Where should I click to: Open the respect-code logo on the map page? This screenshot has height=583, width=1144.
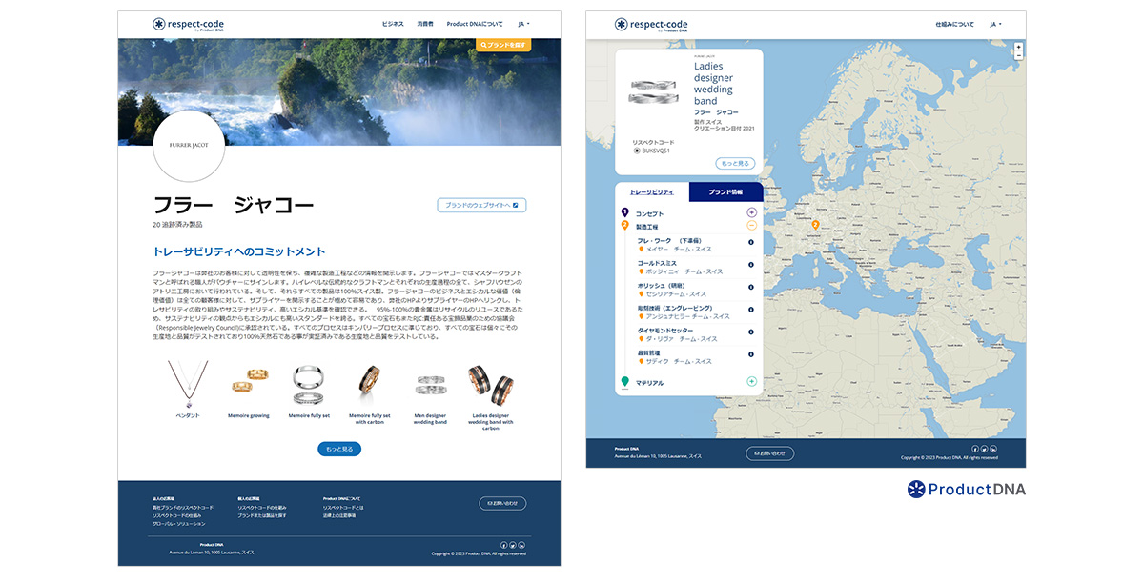tap(650, 25)
